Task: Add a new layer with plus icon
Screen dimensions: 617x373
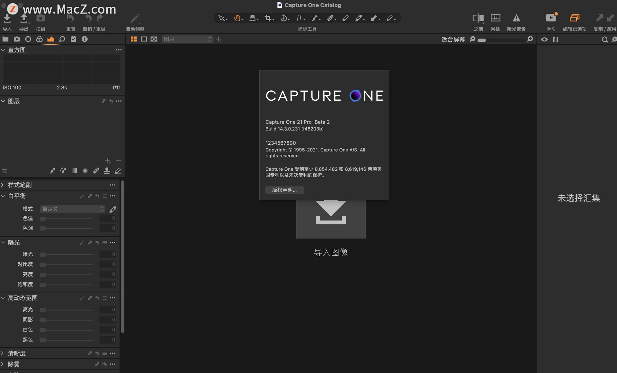Action: 219,39
